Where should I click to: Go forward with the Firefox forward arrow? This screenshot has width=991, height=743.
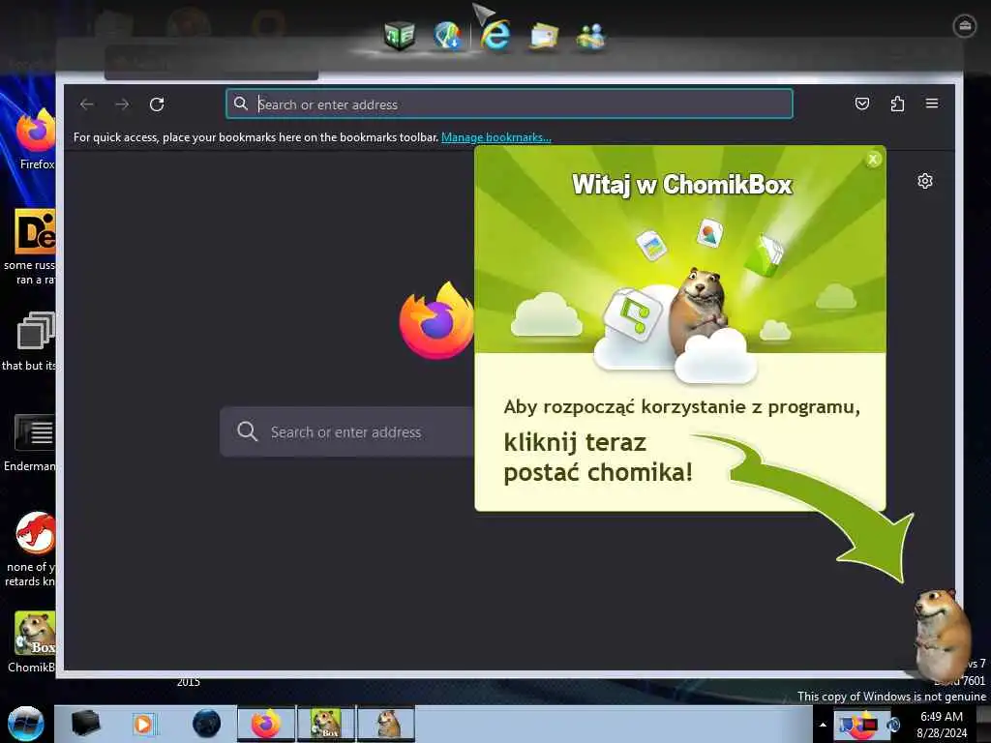(x=122, y=104)
